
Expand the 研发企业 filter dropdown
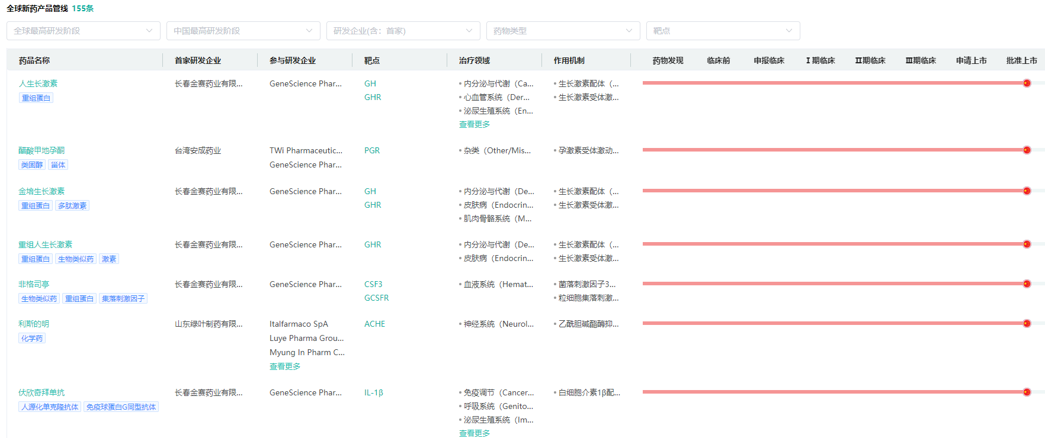pyautogui.click(x=403, y=31)
